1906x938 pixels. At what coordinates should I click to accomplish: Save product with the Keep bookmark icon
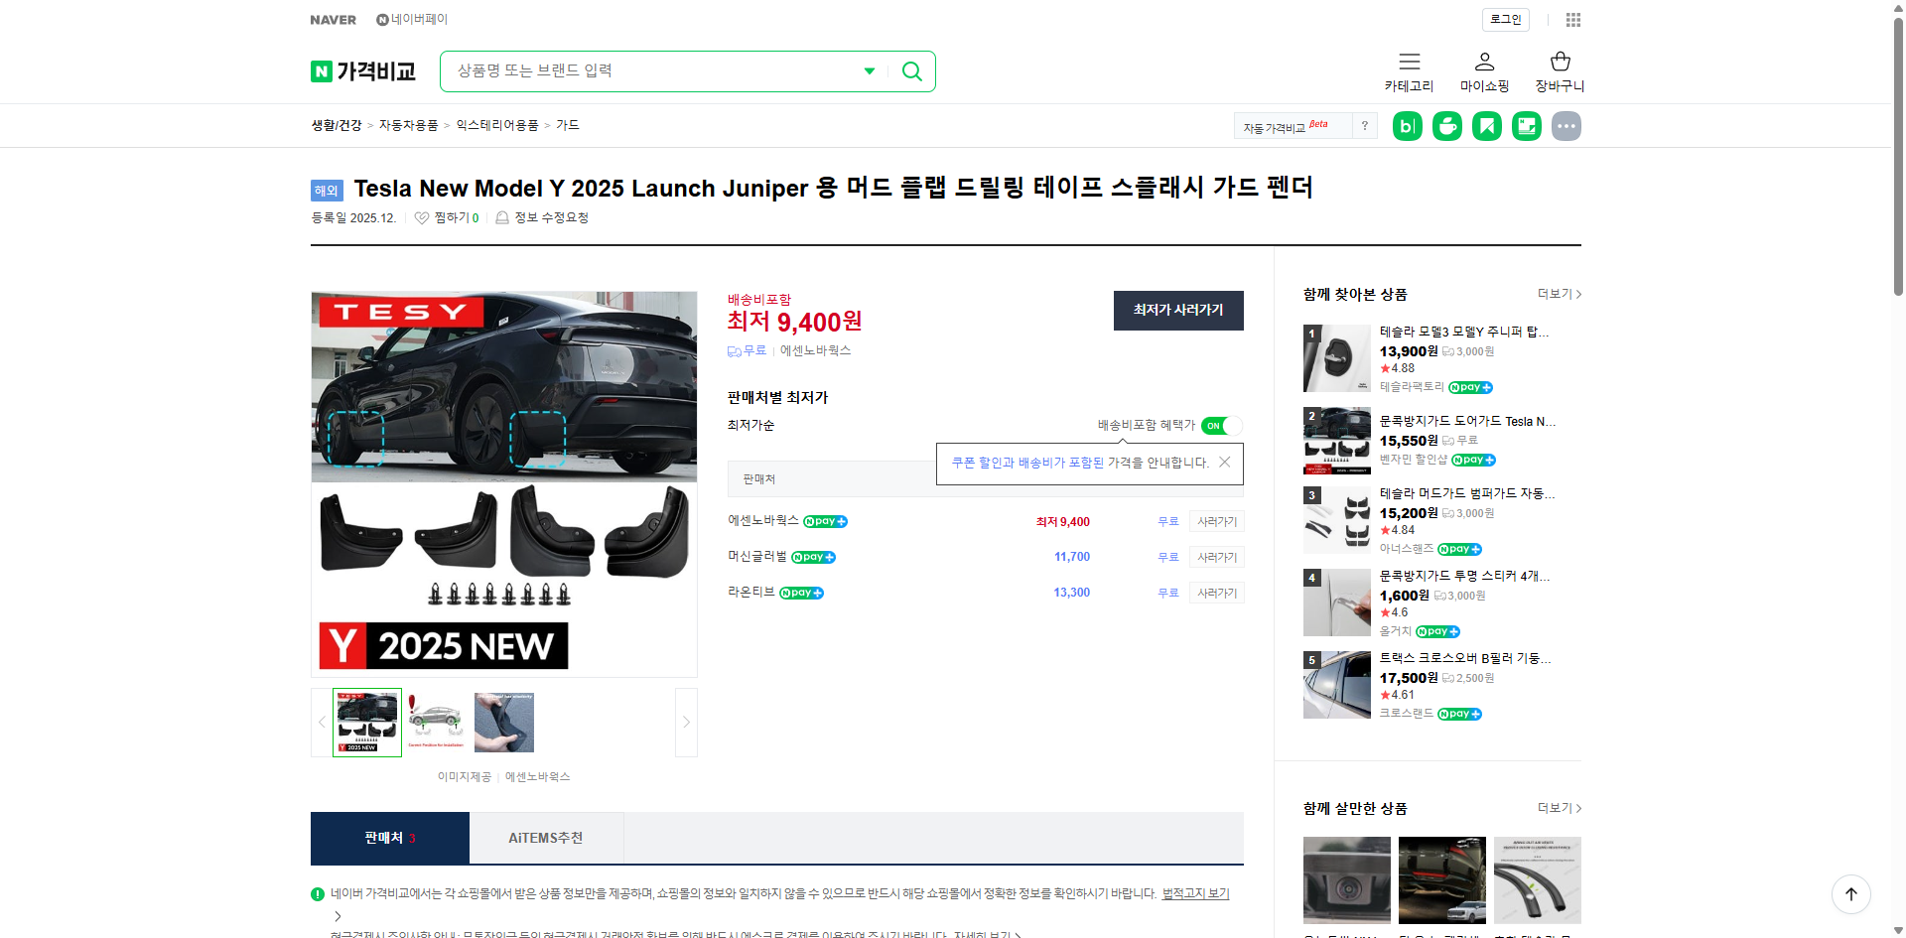[1486, 126]
